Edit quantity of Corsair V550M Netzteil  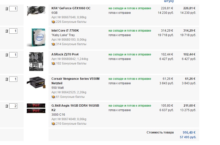click(x=13, y=79)
